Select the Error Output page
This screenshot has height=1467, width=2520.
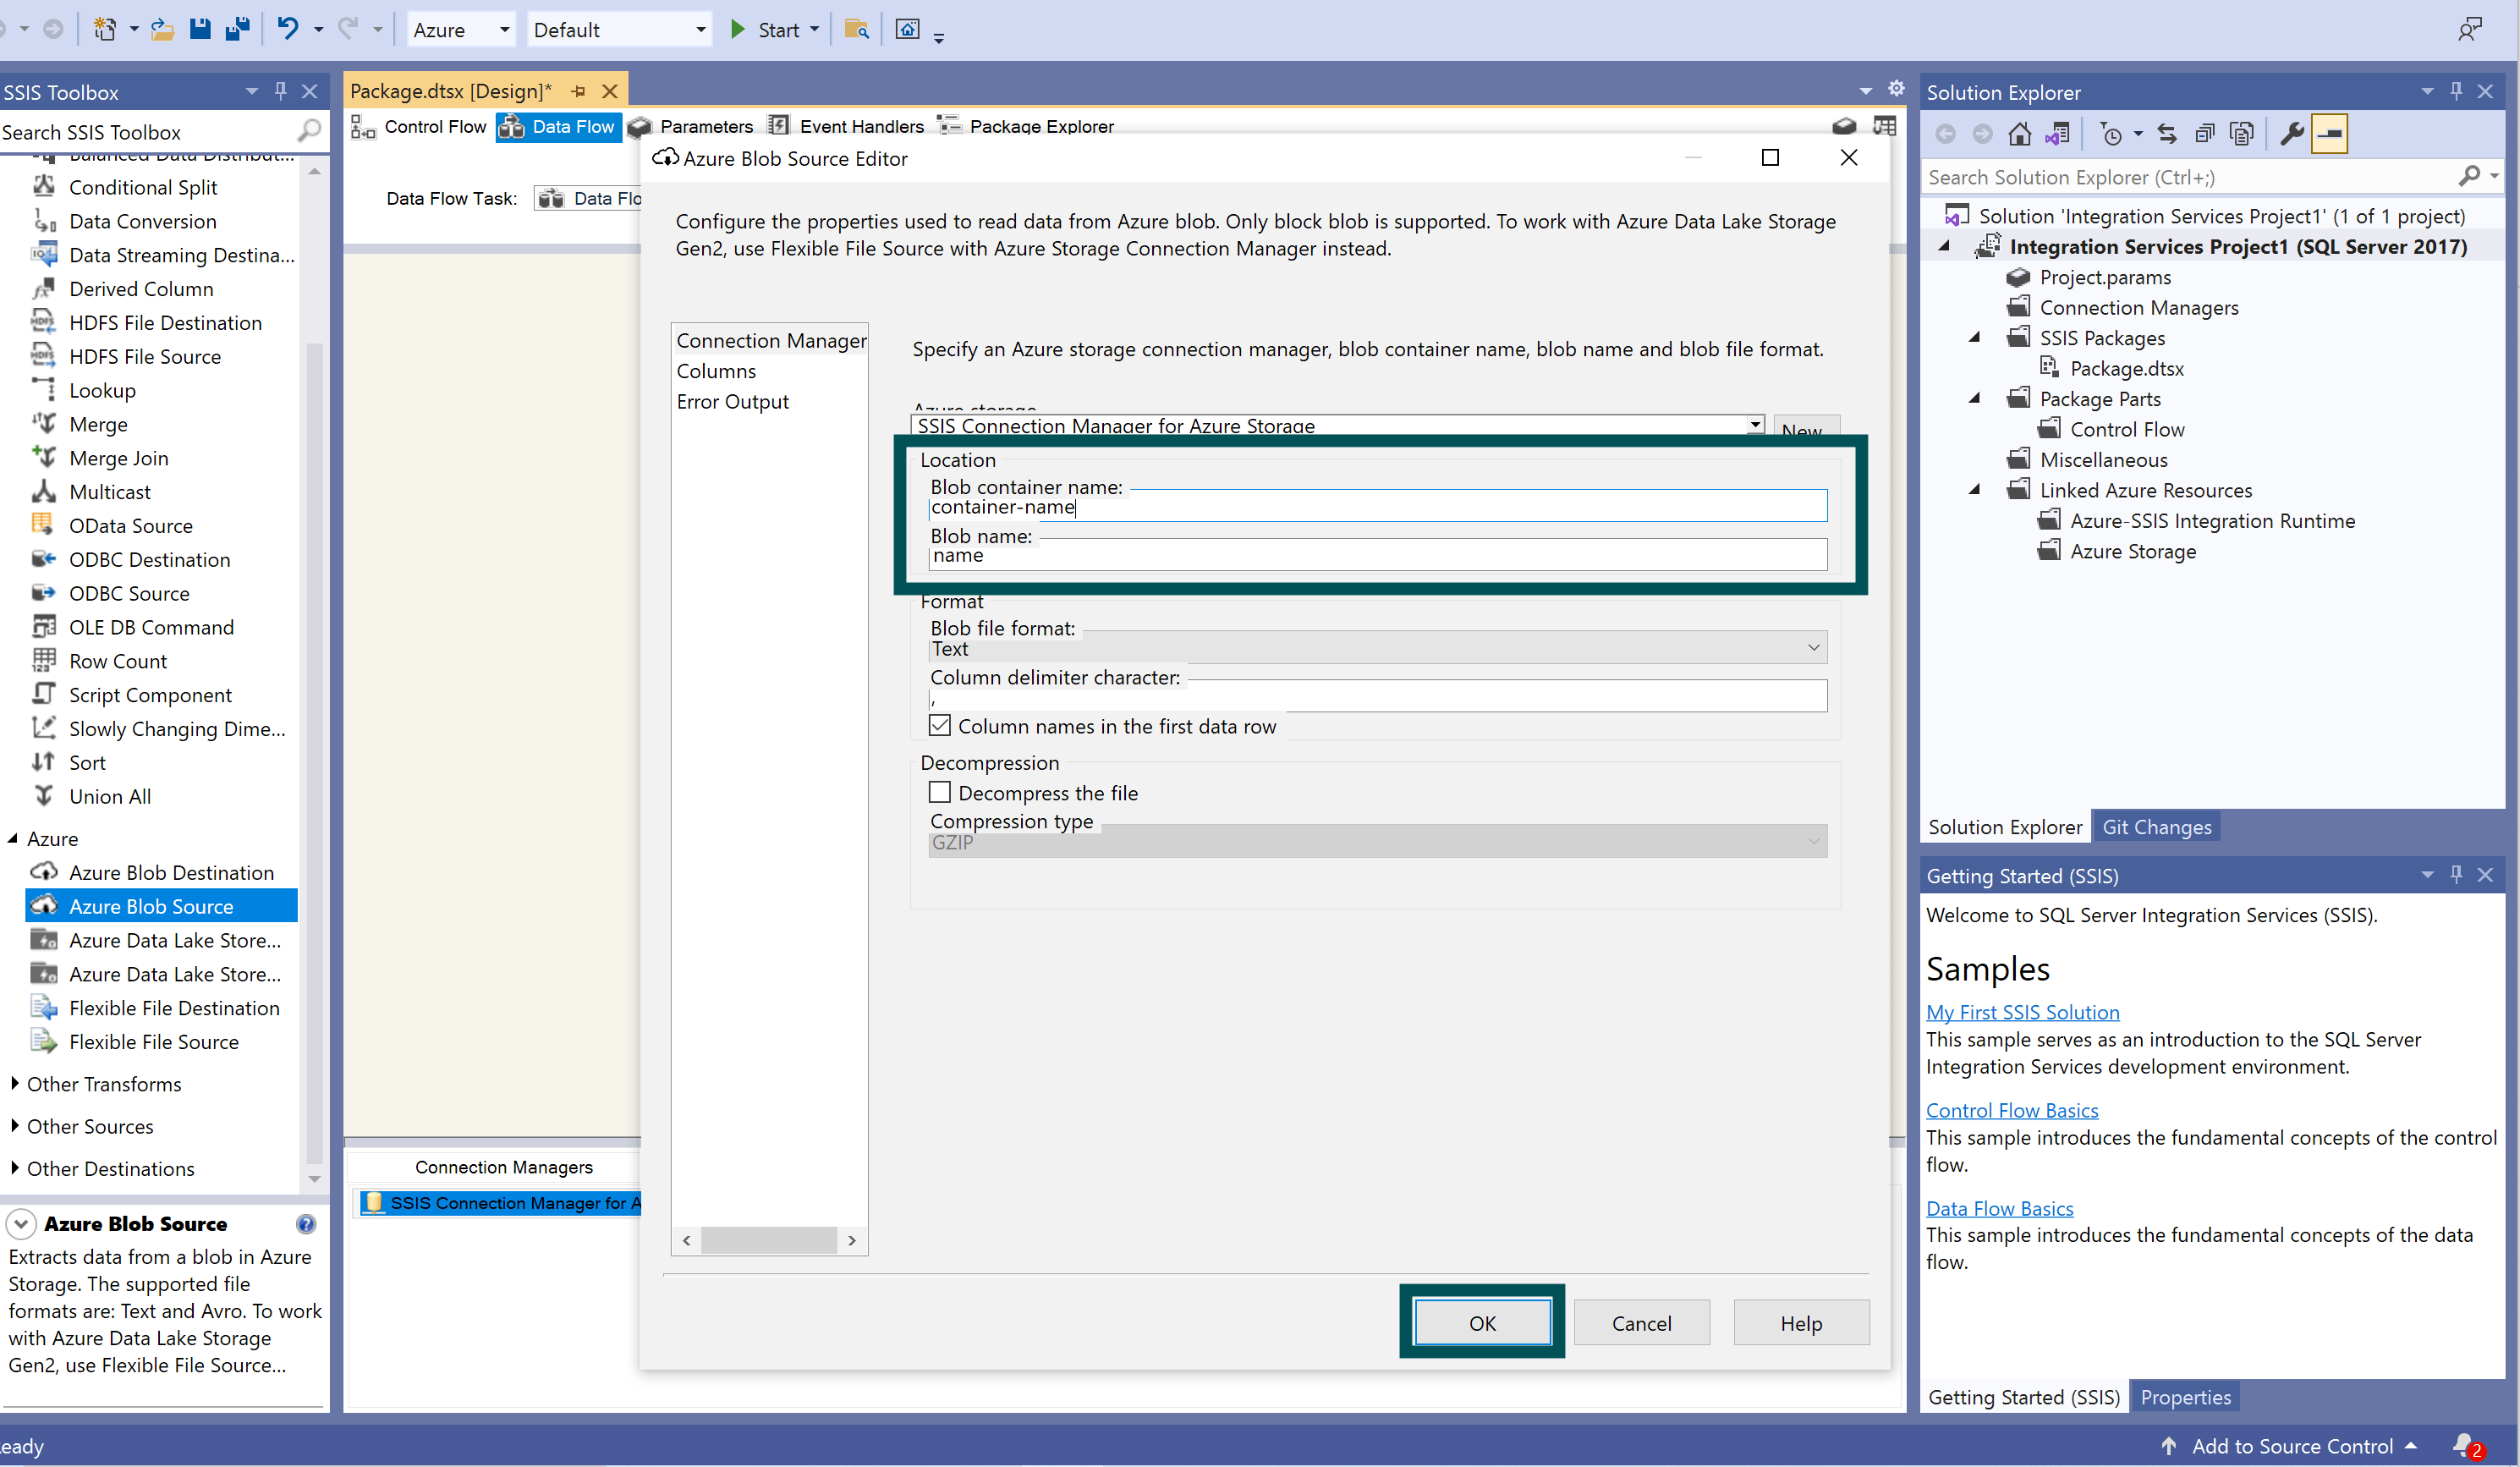732,401
